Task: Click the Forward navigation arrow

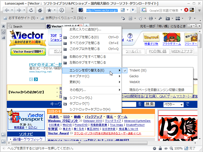Action: pyautogui.click(x=19, y=10)
